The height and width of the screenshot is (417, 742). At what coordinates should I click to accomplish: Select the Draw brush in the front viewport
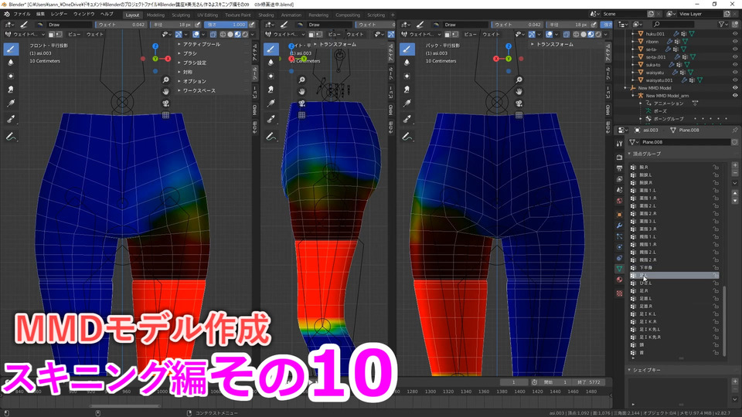(x=11, y=49)
